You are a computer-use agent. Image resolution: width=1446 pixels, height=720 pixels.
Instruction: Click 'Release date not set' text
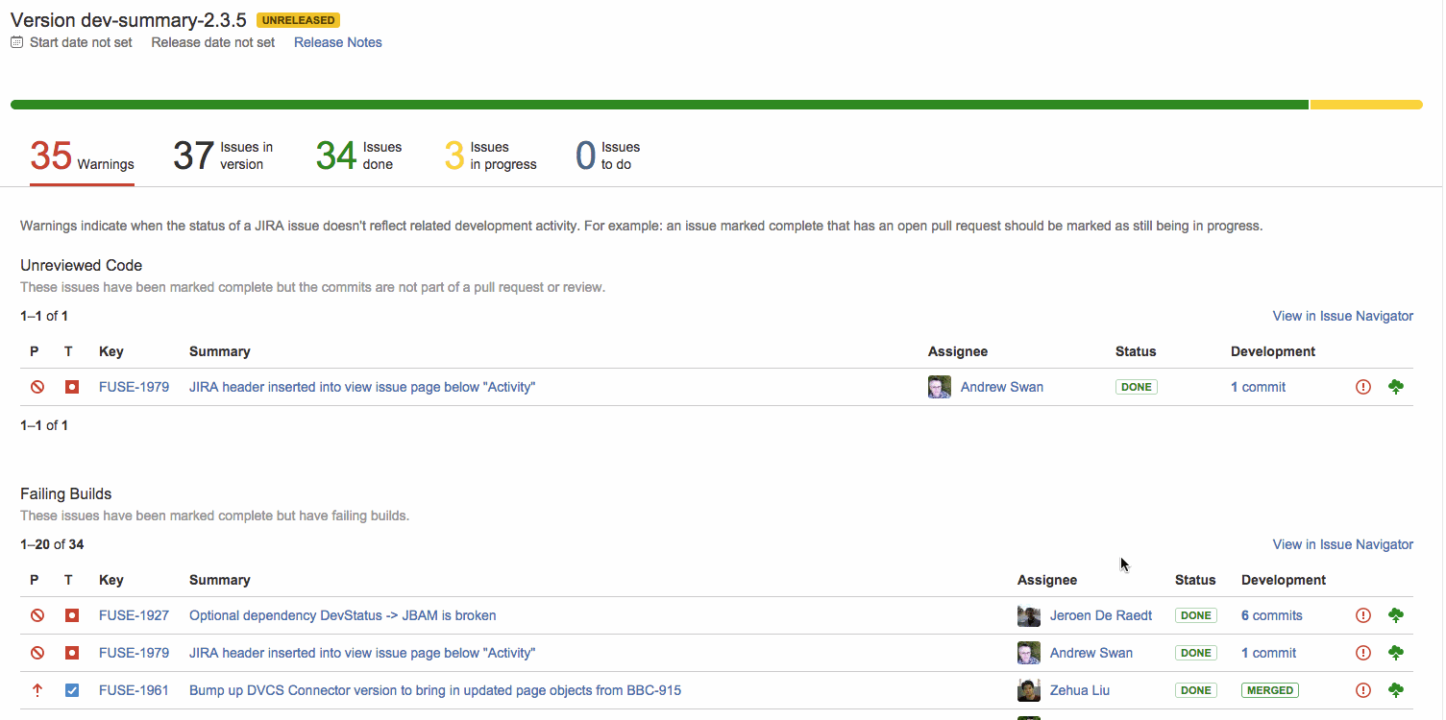(213, 42)
